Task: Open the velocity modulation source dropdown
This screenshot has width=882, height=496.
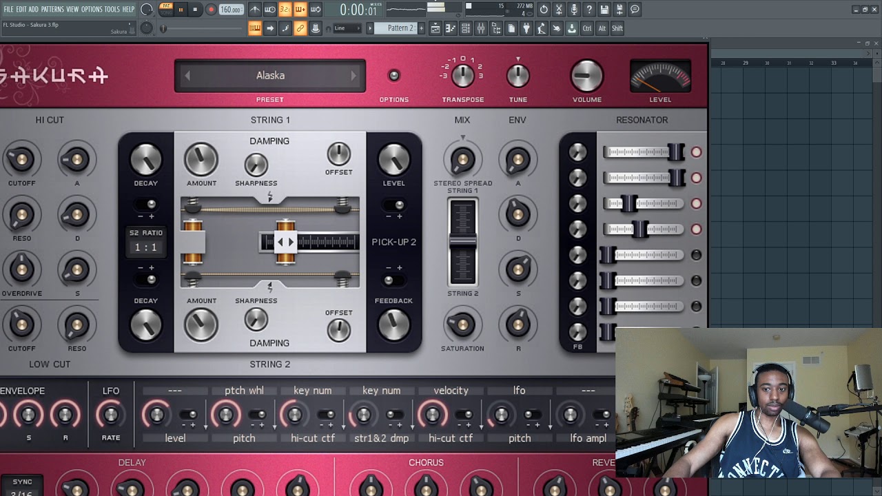Action: coord(451,391)
